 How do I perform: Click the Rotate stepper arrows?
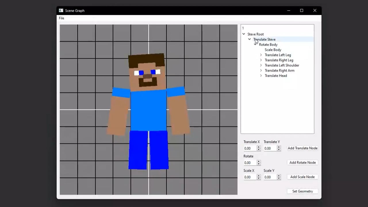tap(258, 163)
